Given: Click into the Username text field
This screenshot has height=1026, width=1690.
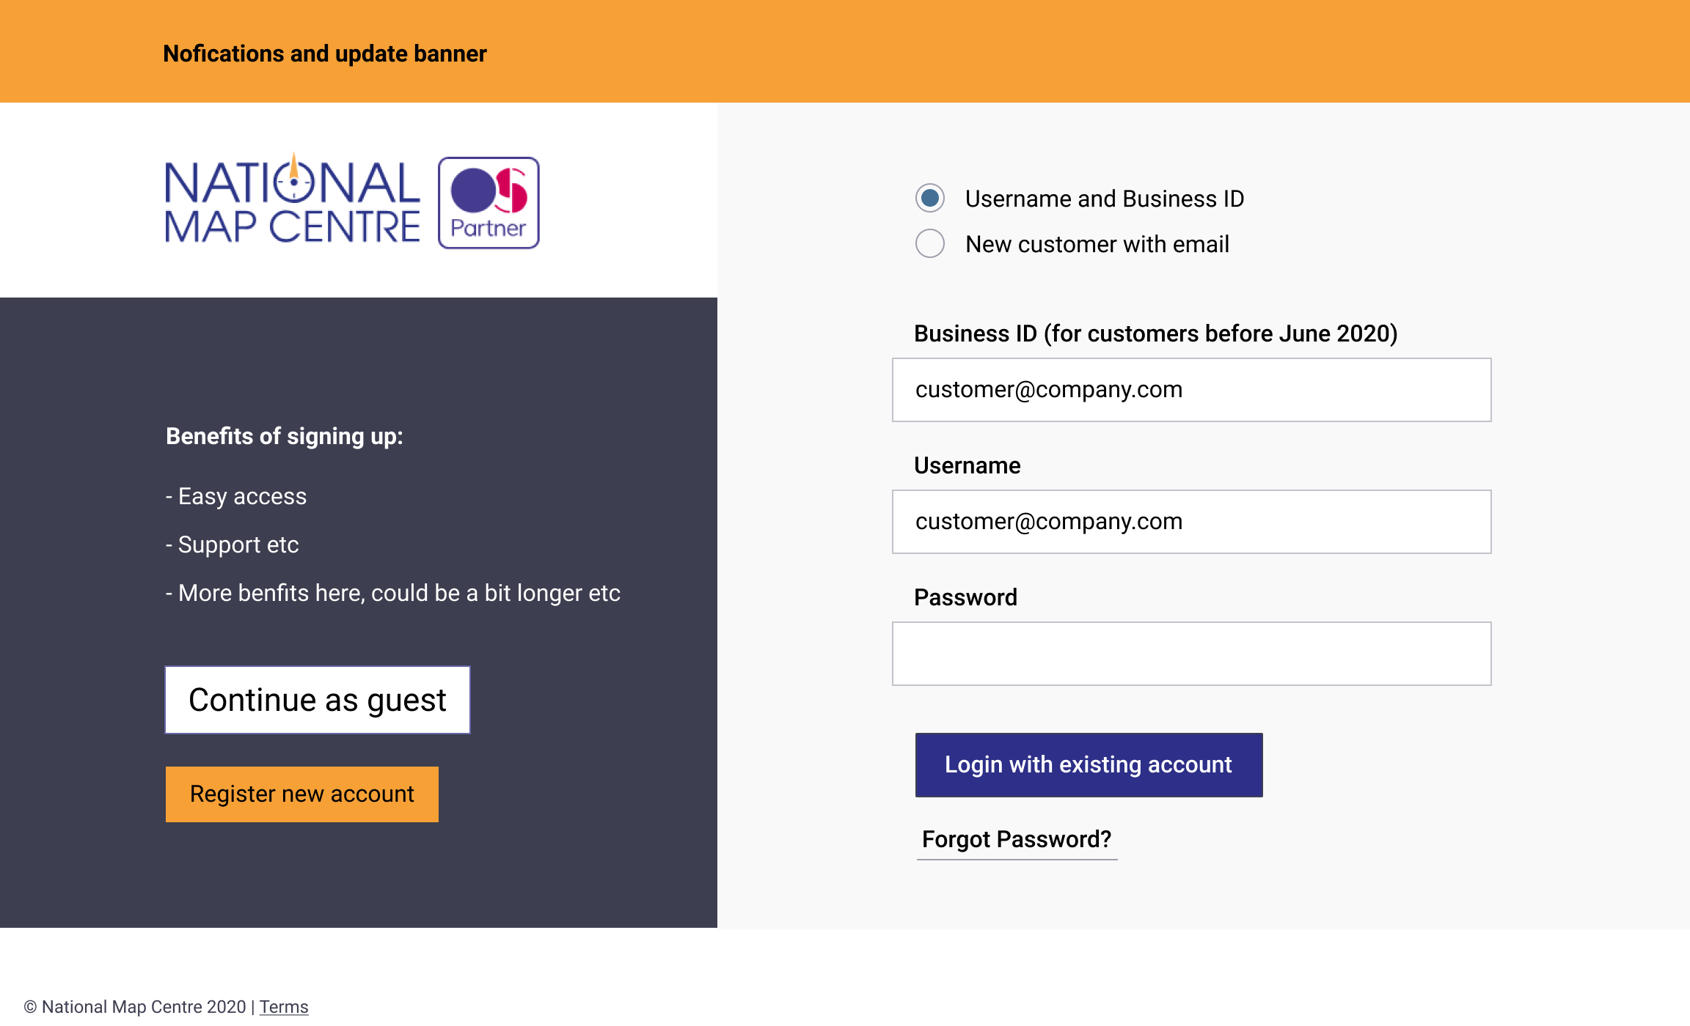Looking at the screenshot, I should [x=1191, y=522].
